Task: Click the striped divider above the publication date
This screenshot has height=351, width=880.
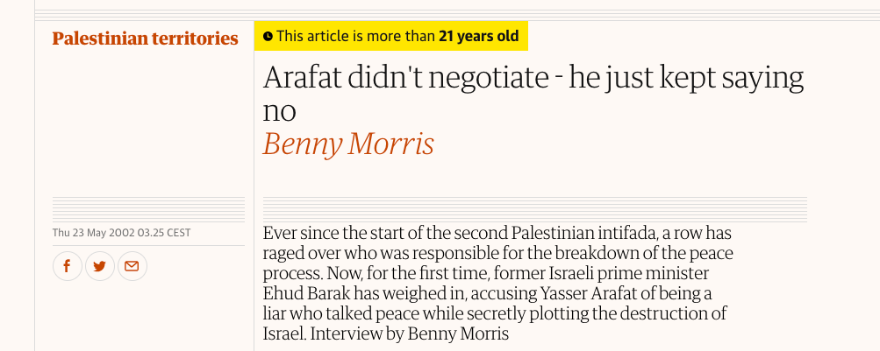Action: [x=148, y=209]
